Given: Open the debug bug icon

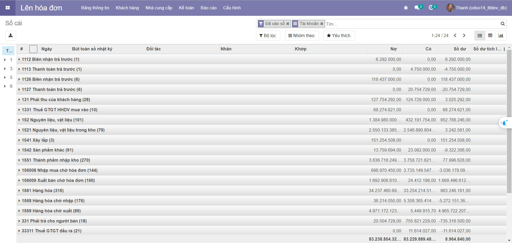Looking at the screenshot, I should pyautogui.click(x=406, y=8).
